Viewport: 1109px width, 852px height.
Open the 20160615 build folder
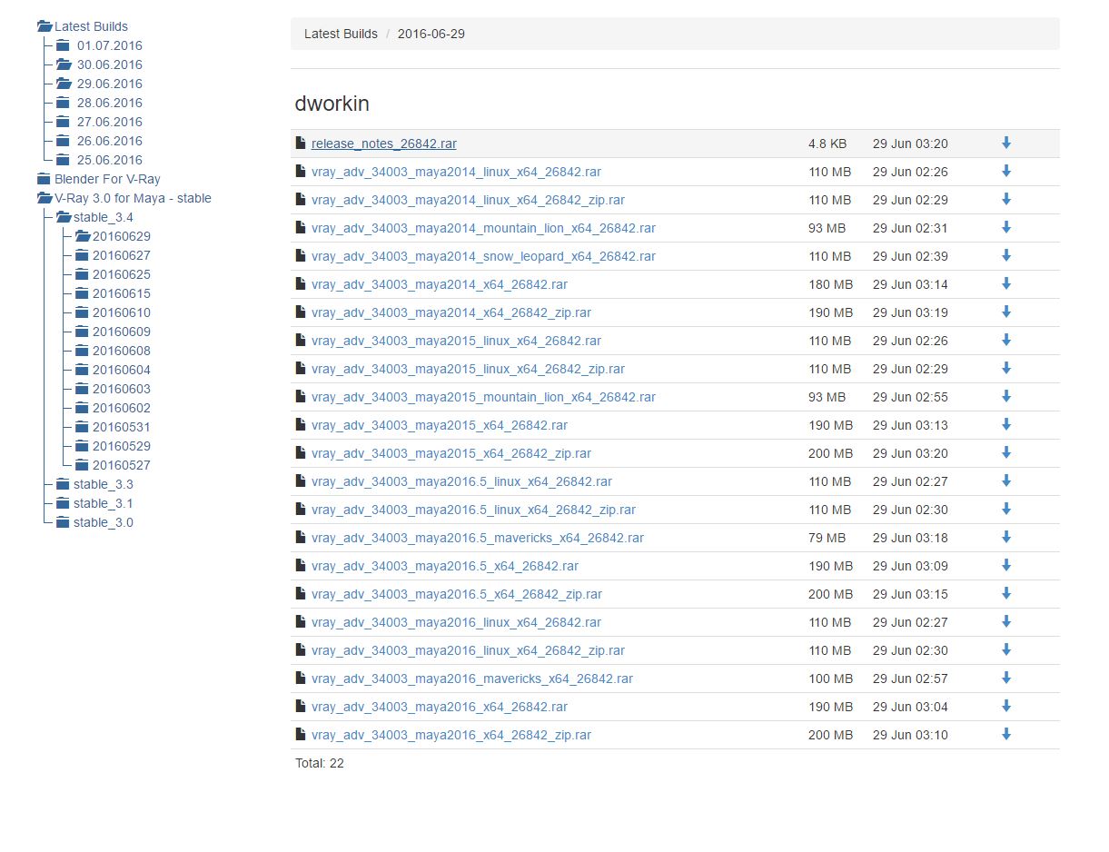click(x=122, y=293)
